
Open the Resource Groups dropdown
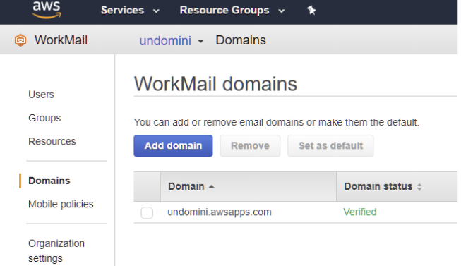click(x=232, y=11)
